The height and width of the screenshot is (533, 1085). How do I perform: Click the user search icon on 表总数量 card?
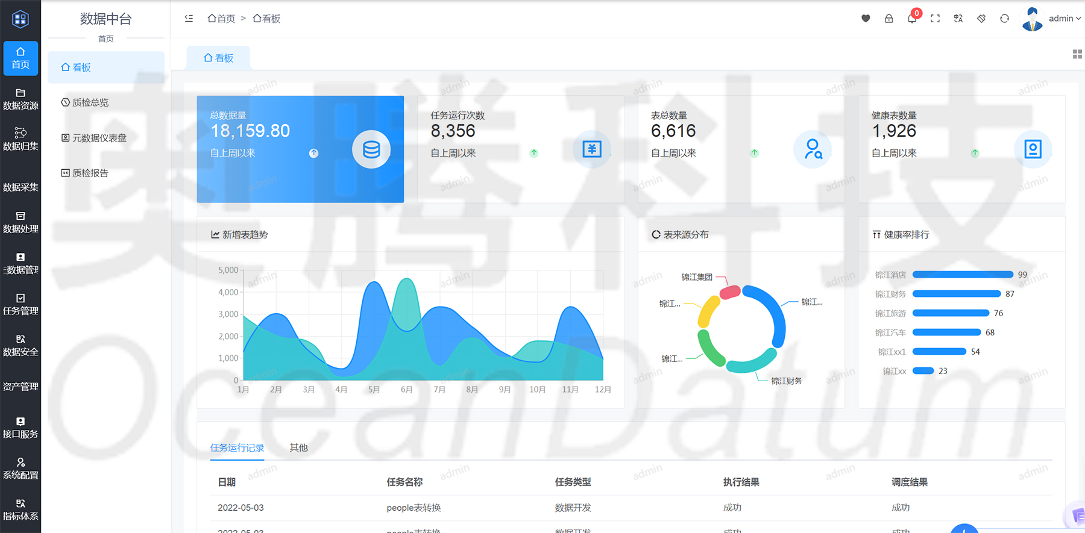click(813, 149)
